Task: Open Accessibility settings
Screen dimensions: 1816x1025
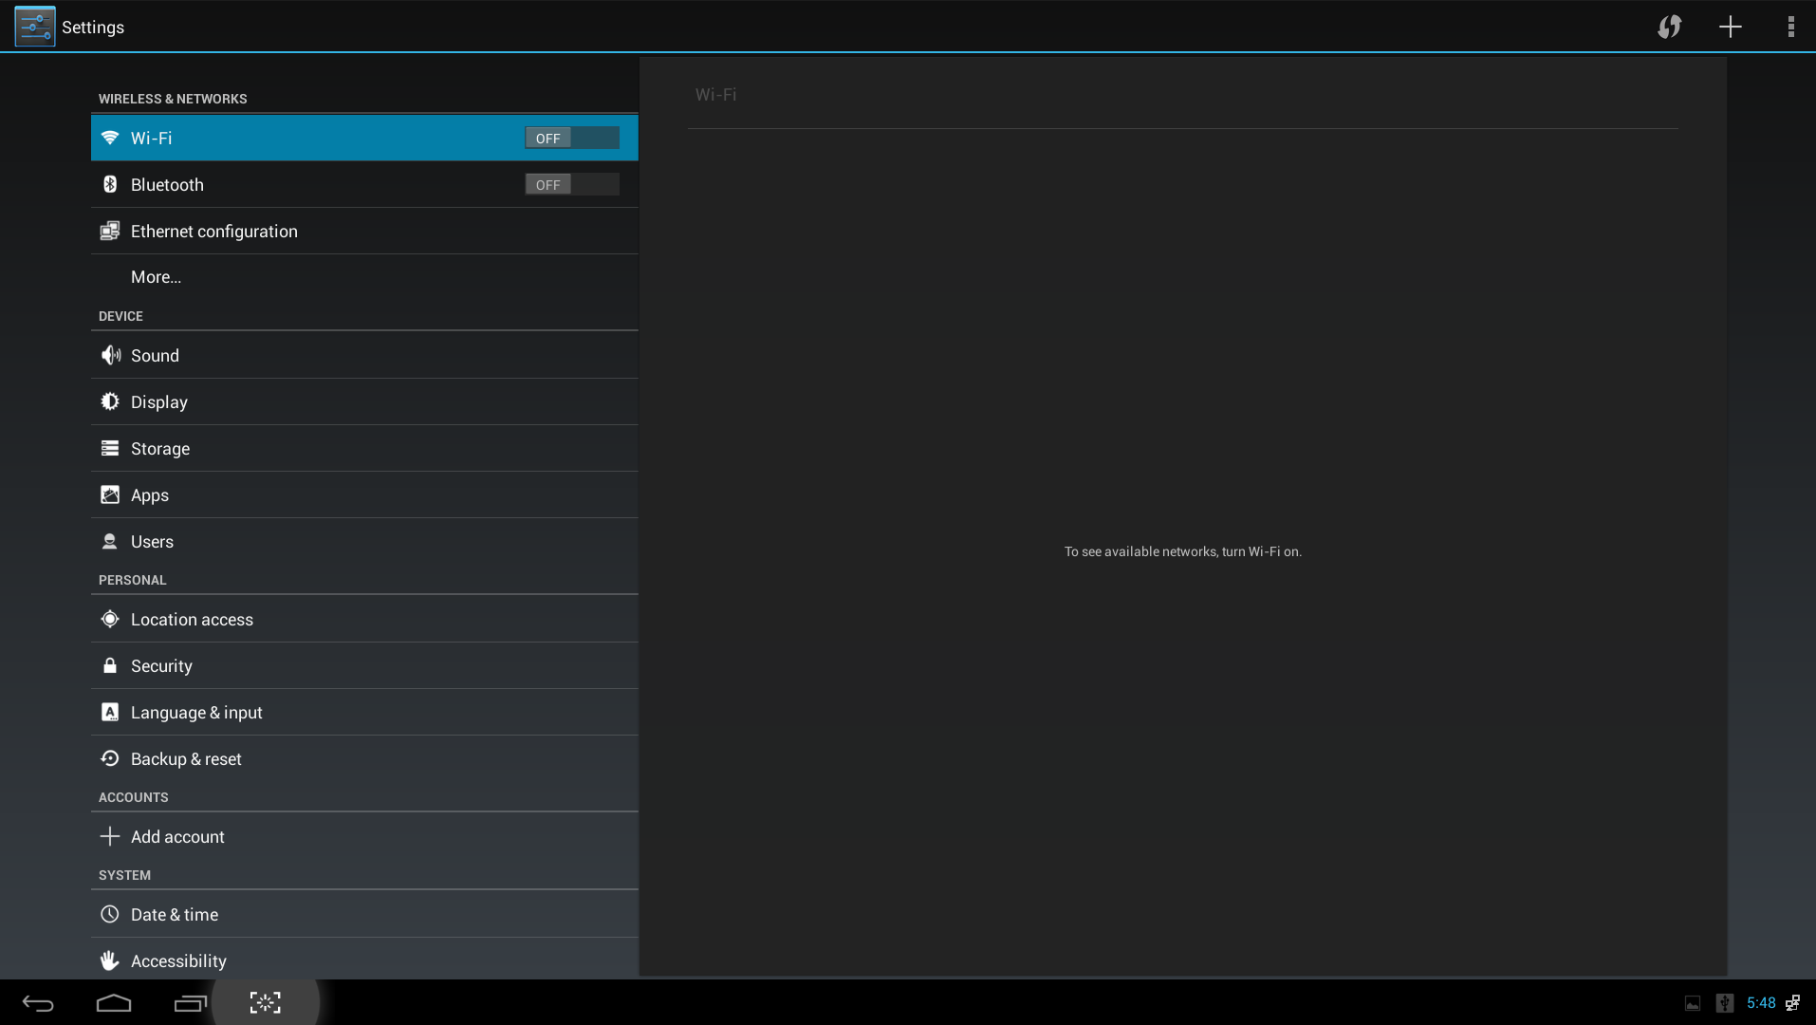Action: coord(364,959)
